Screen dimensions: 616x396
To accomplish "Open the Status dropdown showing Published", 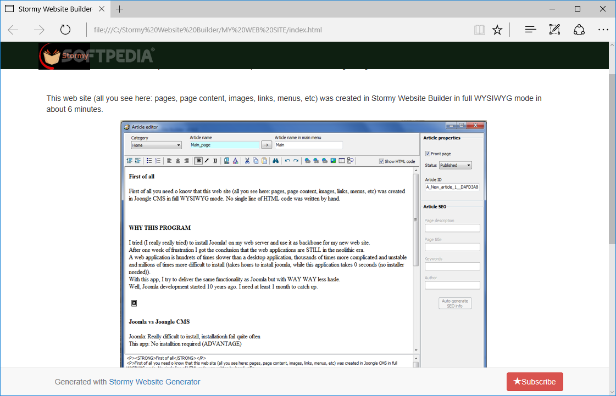I will click(x=456, y=166).
